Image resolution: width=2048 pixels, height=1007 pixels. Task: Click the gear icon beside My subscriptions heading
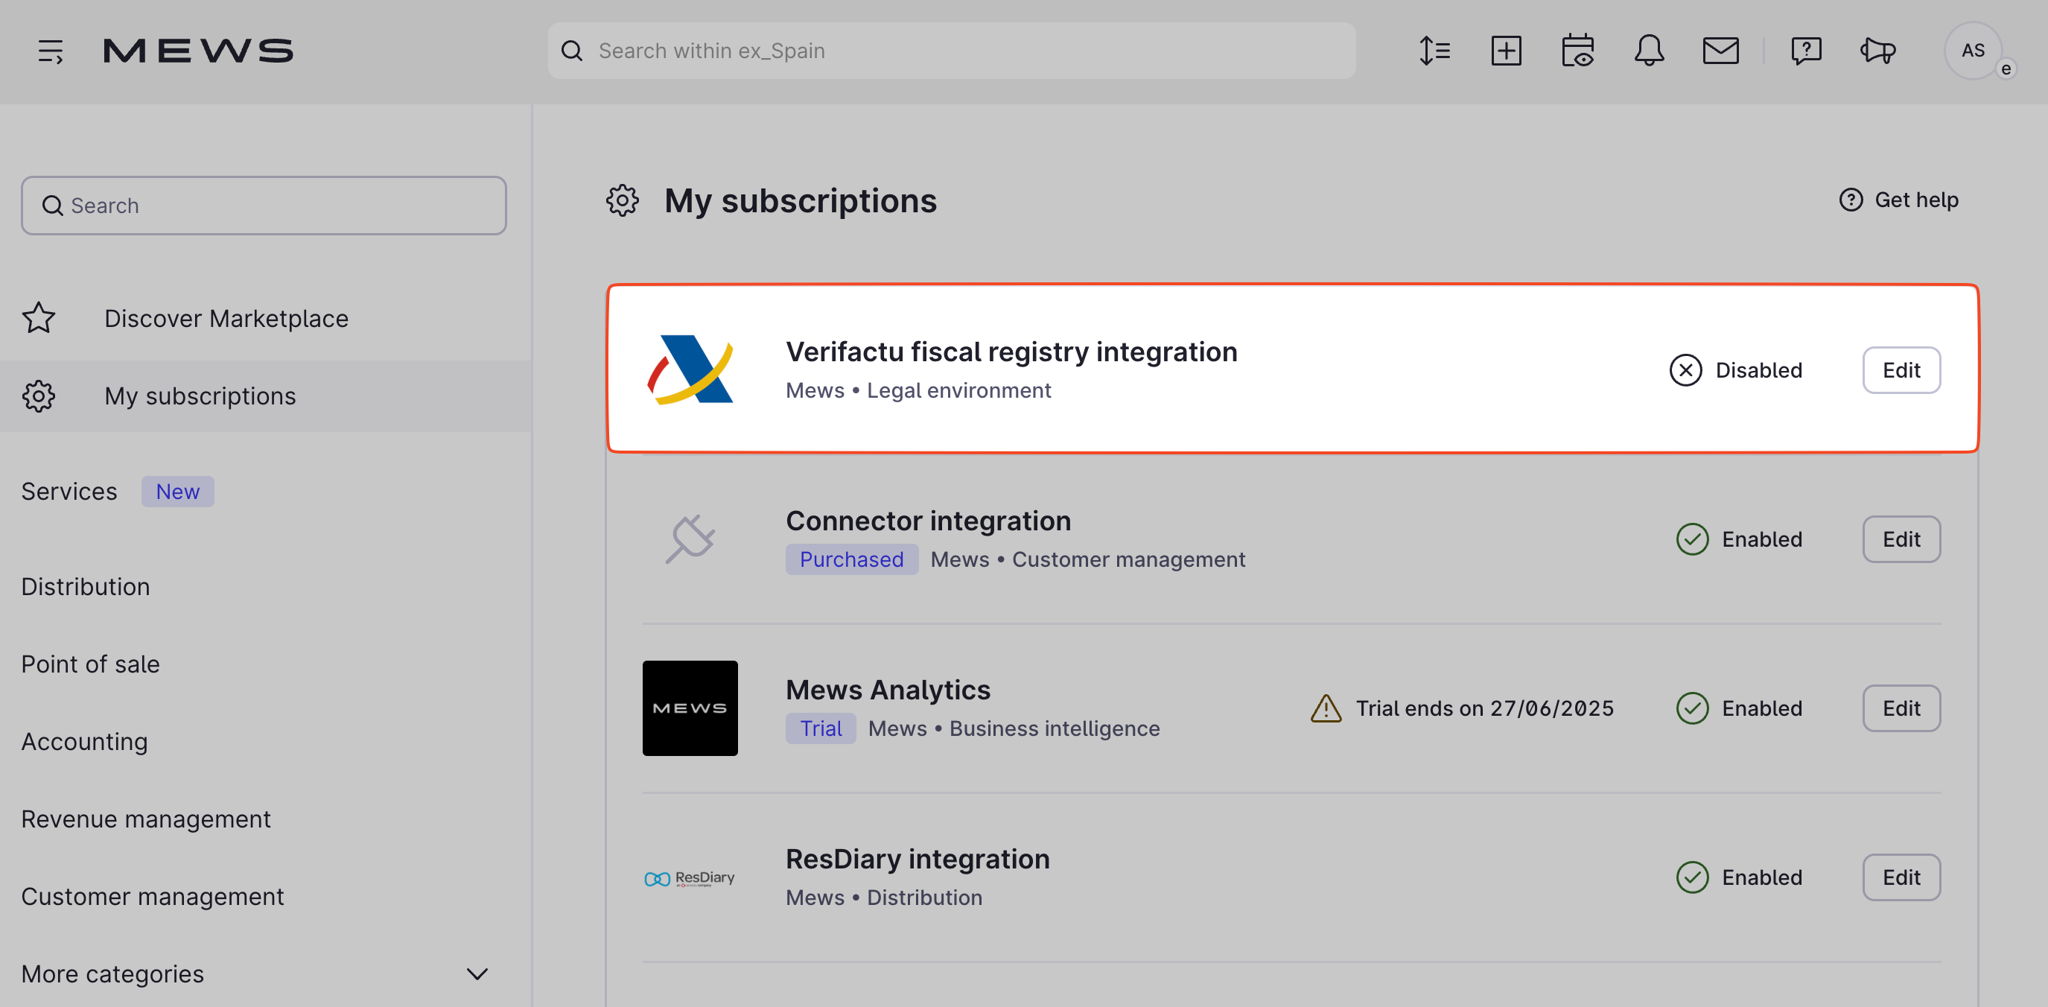[x=623, y=200]
